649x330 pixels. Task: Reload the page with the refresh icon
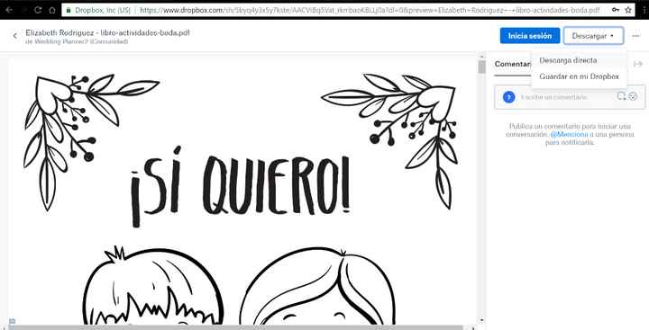coord(38,10)
